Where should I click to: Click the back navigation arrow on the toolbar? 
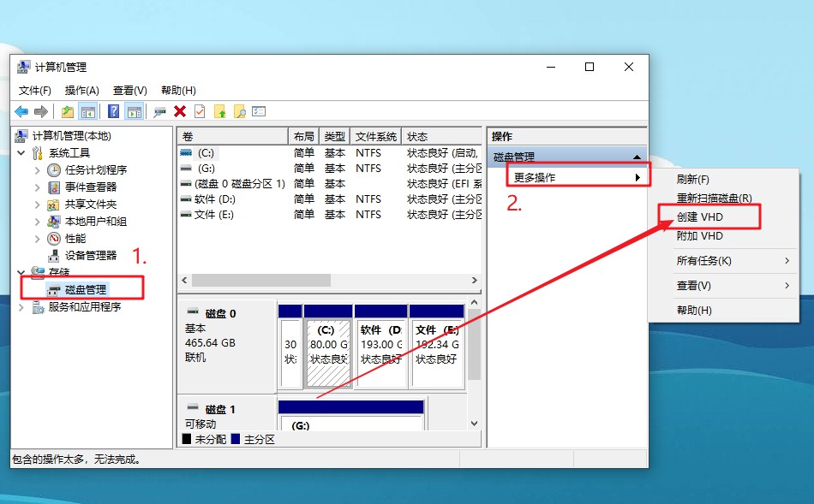[x=22, y=111]
